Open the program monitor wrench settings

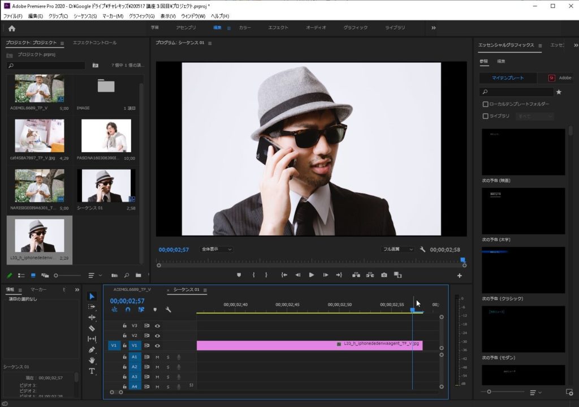pos(422,249)
